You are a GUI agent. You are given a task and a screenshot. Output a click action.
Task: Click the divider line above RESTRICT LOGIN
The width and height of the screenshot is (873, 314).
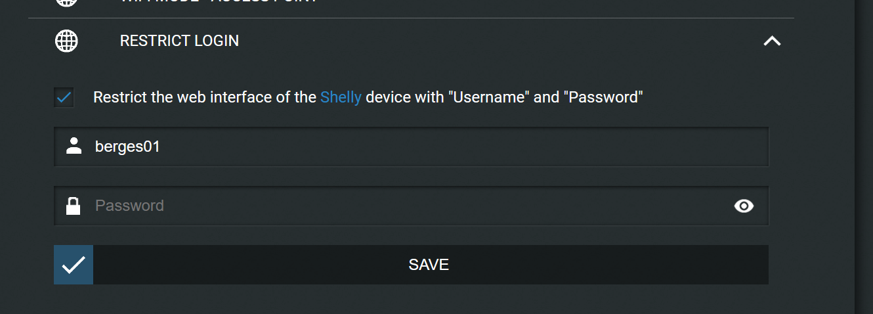(411, 18)
